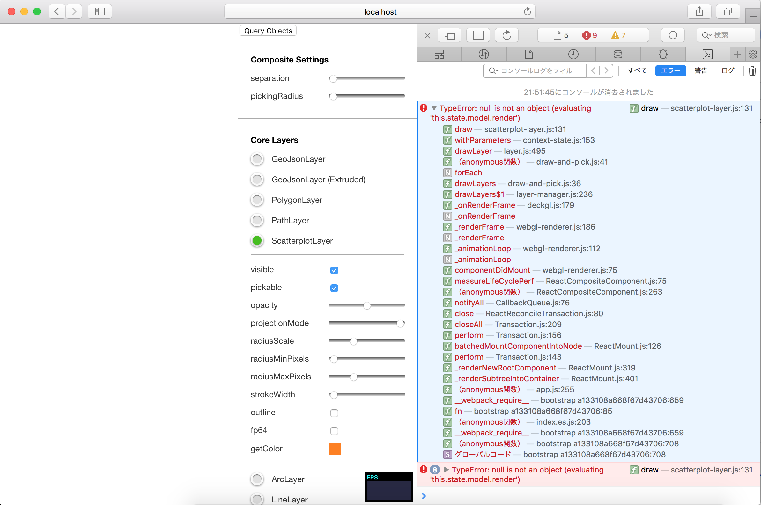This screenshot has height=505, width=761.
Task: Open the Storage tab with database icon
Action: (617, 54)
